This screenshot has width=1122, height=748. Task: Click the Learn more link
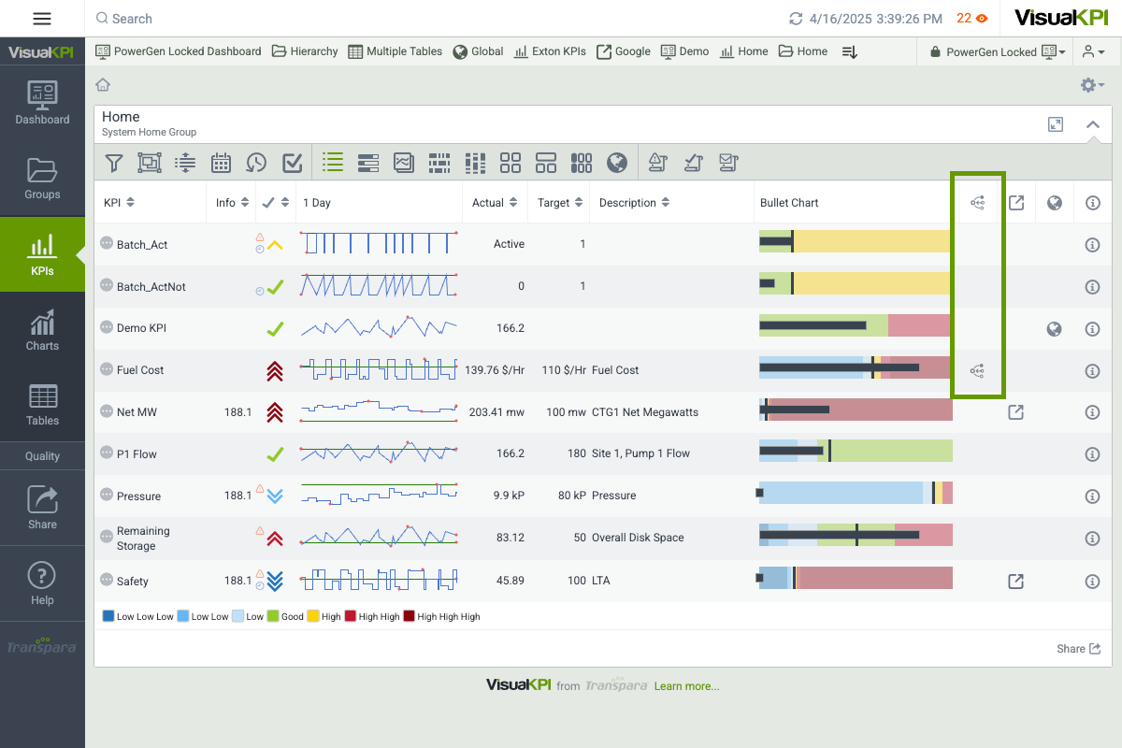tap(687, 686)
